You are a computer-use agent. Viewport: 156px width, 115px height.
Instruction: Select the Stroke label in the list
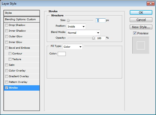coord(13,88)
